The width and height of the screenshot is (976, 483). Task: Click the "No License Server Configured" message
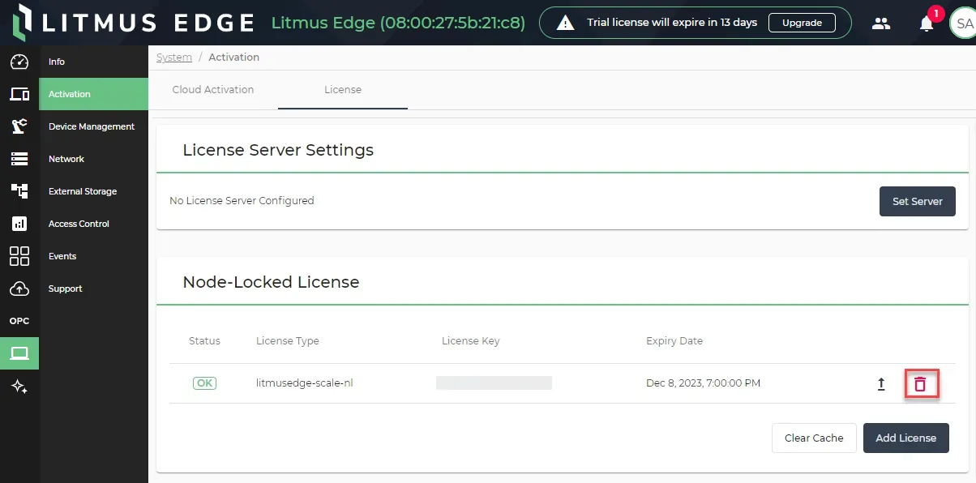[242, 200]
